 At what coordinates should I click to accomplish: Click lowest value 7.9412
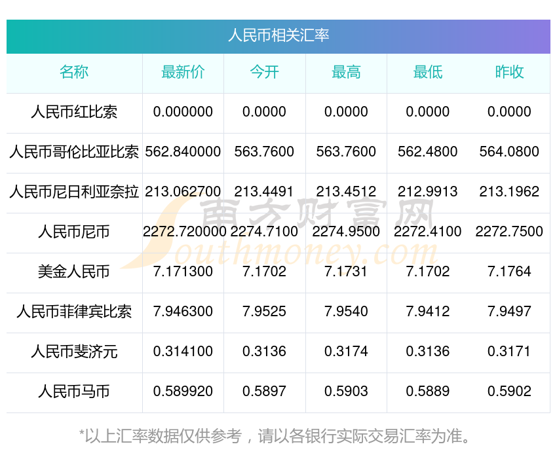428,312
